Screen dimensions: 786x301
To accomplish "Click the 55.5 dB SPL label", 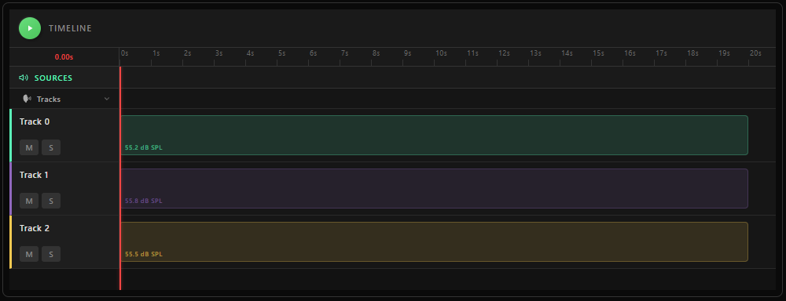I will [143, 254].
